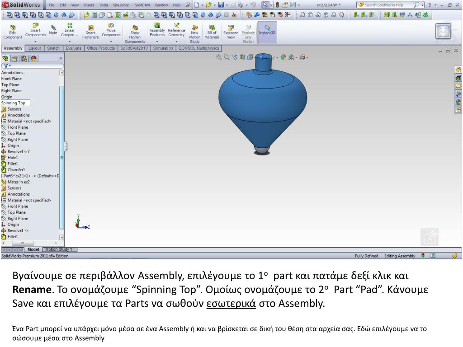The width and height of the screenshot is (463, 347).
Task: Click the Edit Component tool
Action: coord(13,32)
